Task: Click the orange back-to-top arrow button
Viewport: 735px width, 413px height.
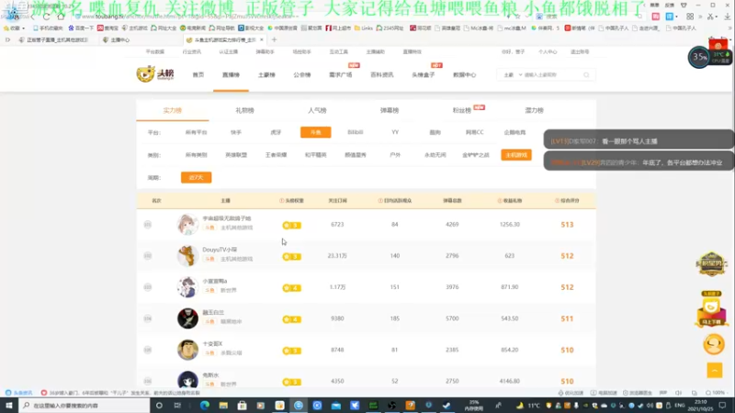Action: click(x=715, y=371)
